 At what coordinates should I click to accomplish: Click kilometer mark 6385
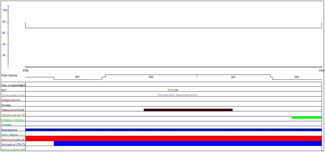point(26,71)
